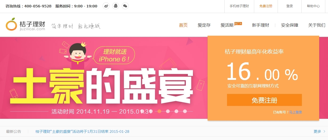The width and height of the screenshot is (328, 140).
Task: Click 登录 in top bar
Action: (x=290, y=6)
